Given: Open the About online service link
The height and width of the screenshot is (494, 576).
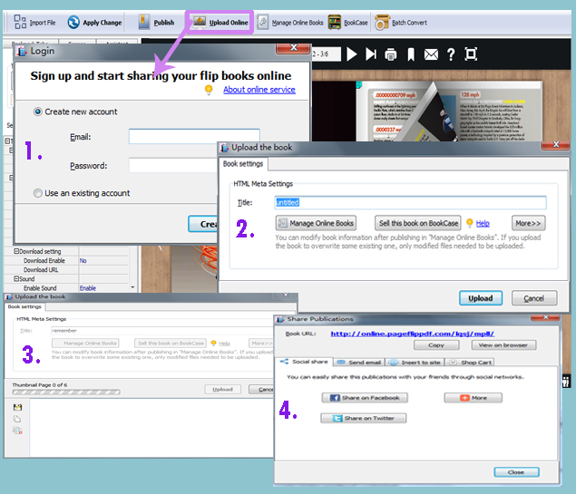Looking at the screenshot, I should pyautogui.click(x=259, y=90).
